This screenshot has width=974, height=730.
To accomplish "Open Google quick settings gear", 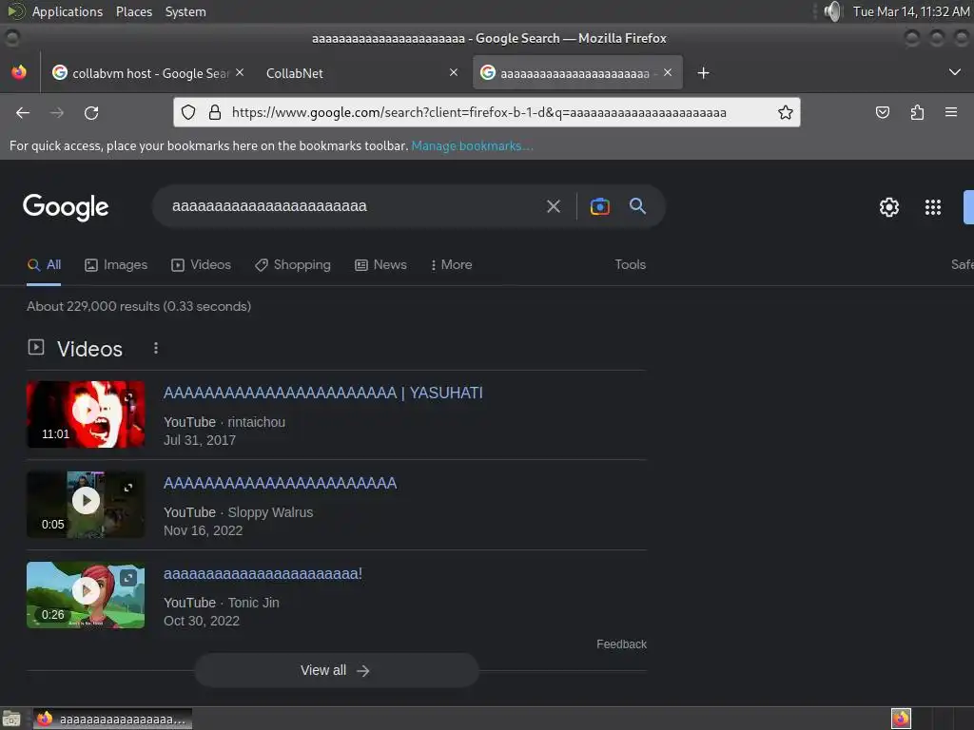I will (889, 206).
